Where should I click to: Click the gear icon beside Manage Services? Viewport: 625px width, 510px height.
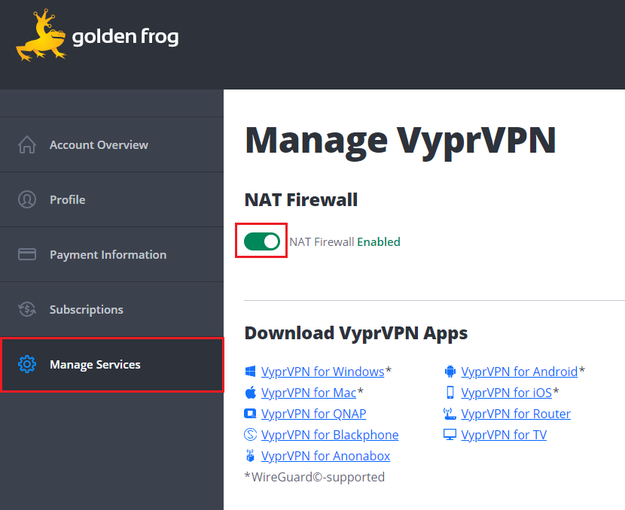[27, 365]
